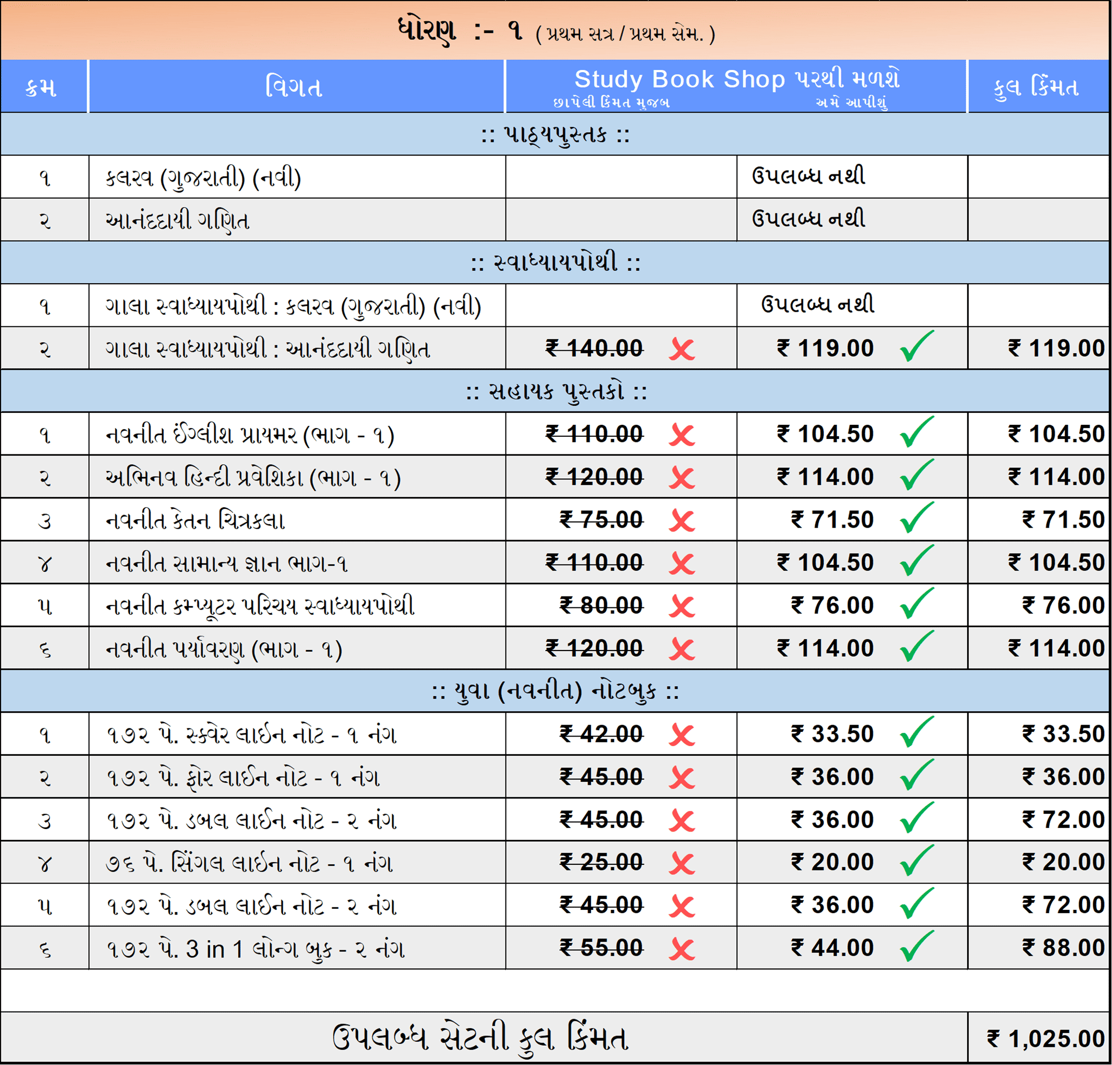The height and width of the screenshot is (1065, 1112).
Task: Click green checkmark next to ₹ 71.50
Action: 916,518
